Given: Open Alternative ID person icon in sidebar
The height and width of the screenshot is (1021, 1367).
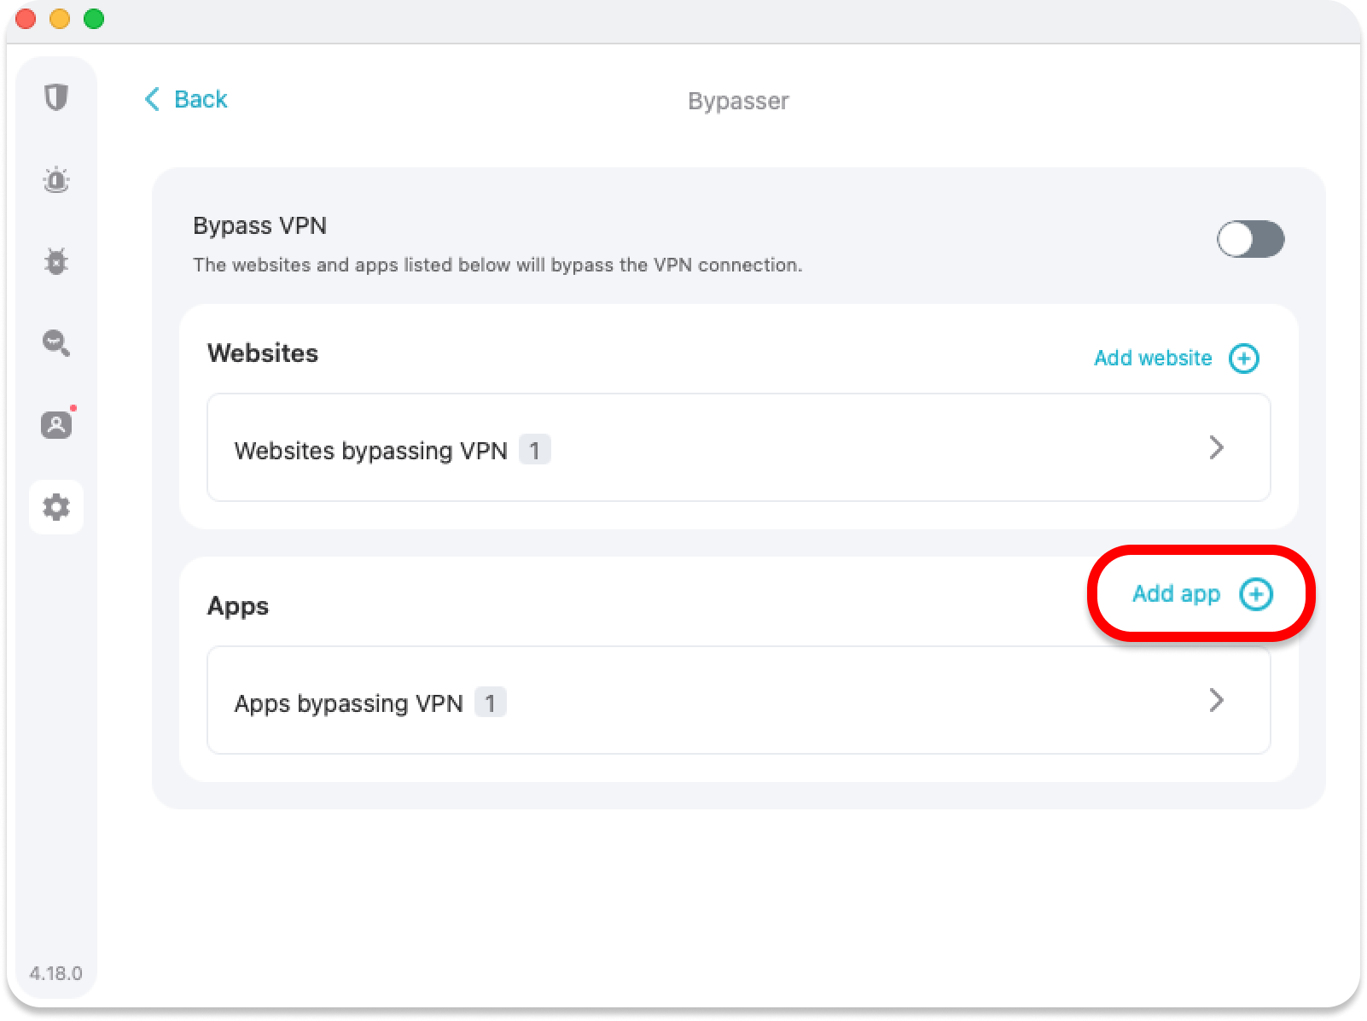Looking at the screenshot, I should click(x=56, y=424).
